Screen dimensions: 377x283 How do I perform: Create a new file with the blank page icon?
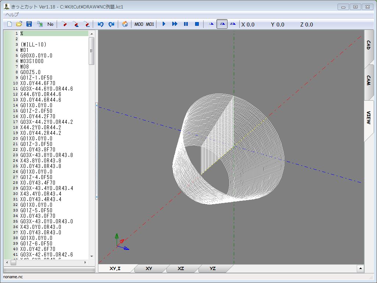pyautogui.click(x=10, y=24)
